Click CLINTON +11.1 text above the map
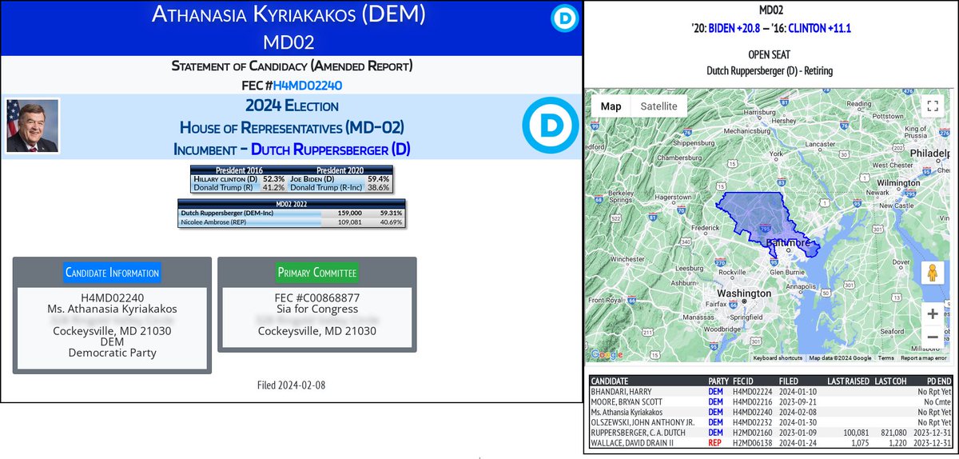959x459 pixels. pos(819,28)
